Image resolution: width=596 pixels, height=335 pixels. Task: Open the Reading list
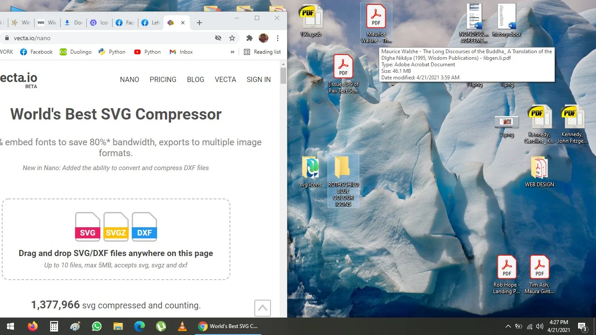262,52
